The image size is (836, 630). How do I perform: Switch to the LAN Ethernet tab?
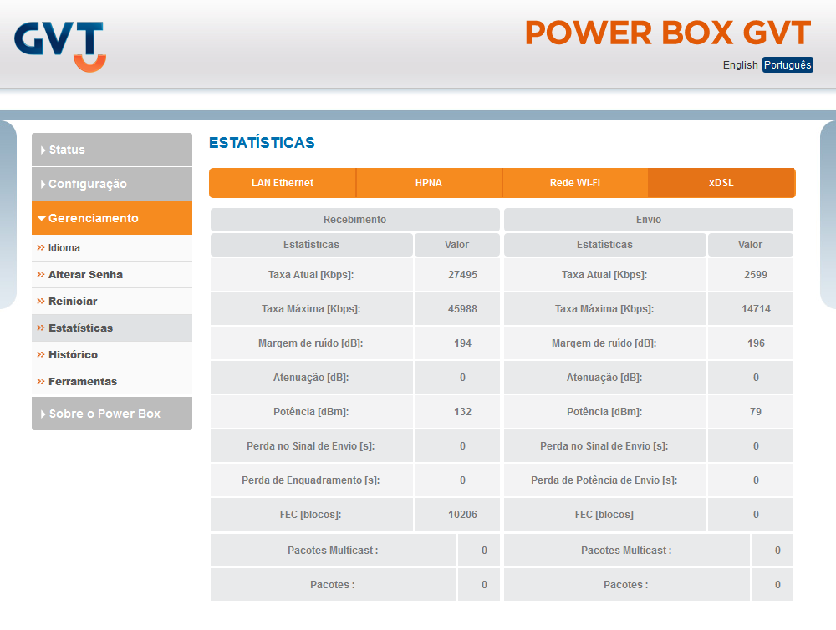[283, 183]
